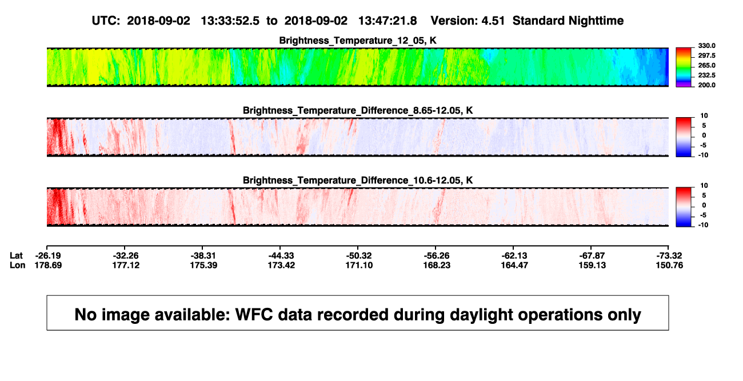The width and height of the screenshot is (743, 381).
Task: Click the rainbow colorbar for brightness temperature
Action: (x=683, y=67)
